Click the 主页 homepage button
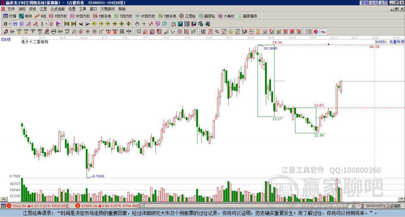 384,3
